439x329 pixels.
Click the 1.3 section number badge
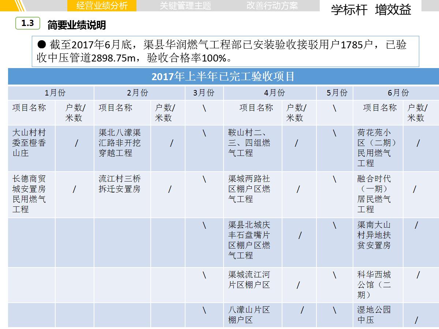[x=28, y=23]
